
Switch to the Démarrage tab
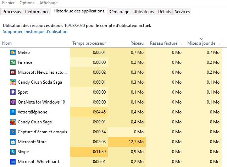coord(119,12)
